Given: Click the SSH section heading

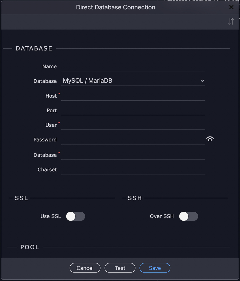Looking at the screenshot, I should click(x=135, y=198).
